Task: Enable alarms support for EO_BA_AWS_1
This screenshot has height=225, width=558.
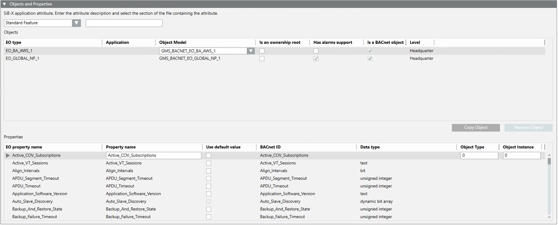Action: (x=316, y=51)
